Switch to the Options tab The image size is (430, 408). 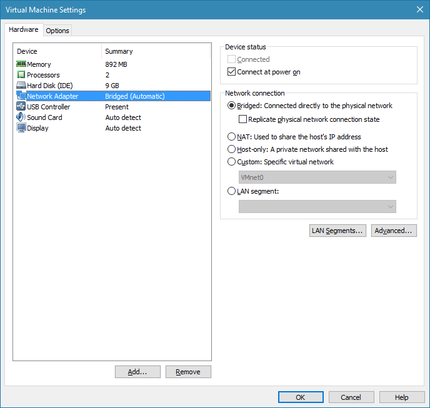click(x=57, y=31)
